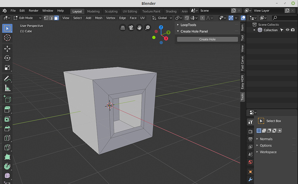Collapse the Create Hole Panel
Image resolution: width=298 pixels, height=184 pixels.
click(194, 31)
